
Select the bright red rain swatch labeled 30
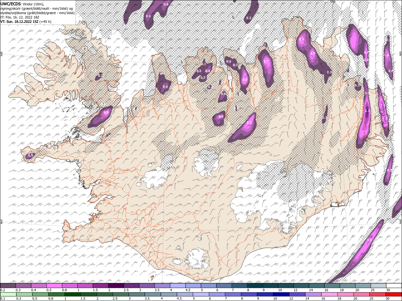click(x=394, y=294)
